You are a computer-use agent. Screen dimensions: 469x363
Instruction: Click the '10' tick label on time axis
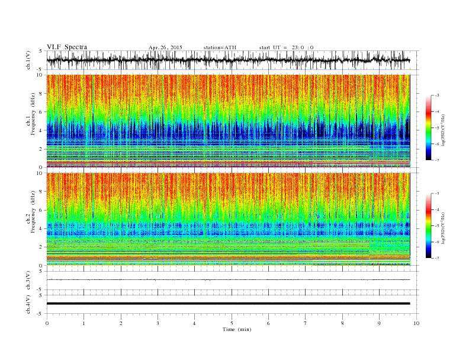pos(416,323)
